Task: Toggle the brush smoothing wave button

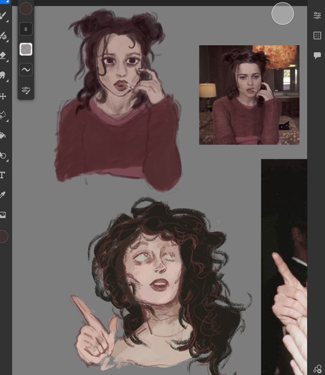Action: click(26, 69)
